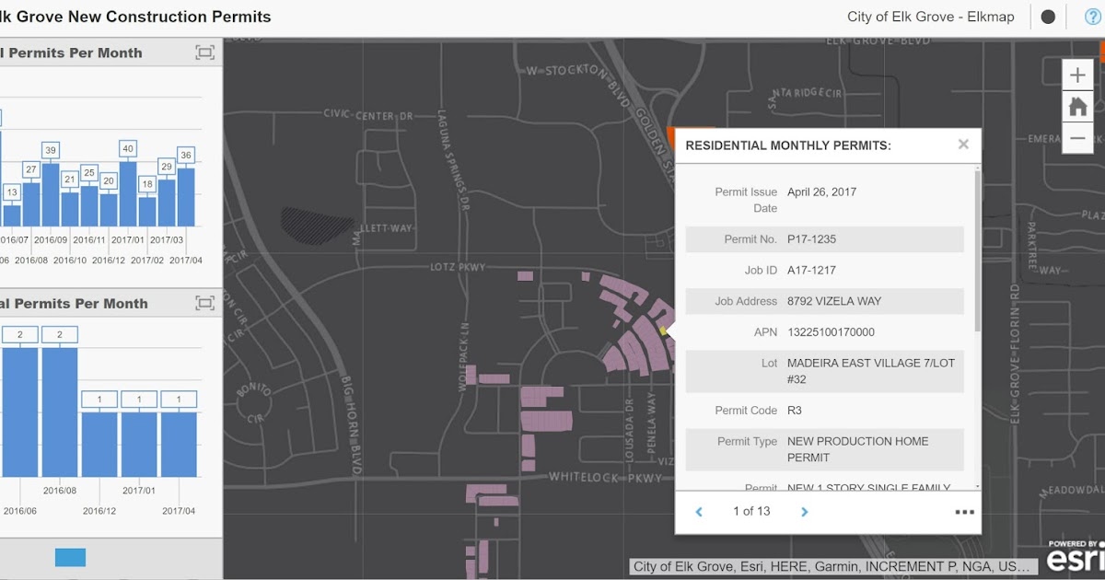Image resolution: width=1105 pixels, height=580 pixels.
Task: Click the 1 of 13 page indicator
Action: (750, 511)
